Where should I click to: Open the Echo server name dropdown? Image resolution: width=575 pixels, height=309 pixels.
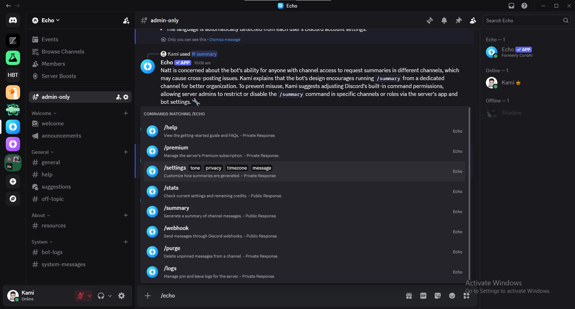(x=46, y=20)
